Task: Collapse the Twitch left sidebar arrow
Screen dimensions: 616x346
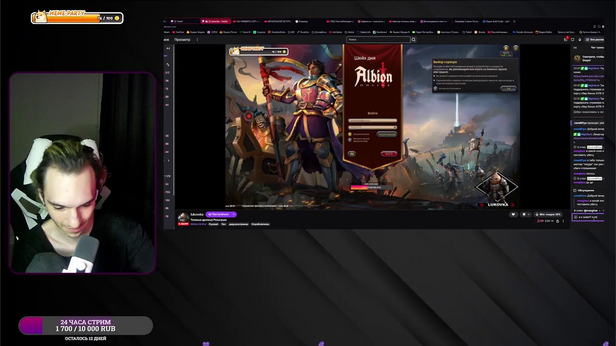Action: point(168,48)
